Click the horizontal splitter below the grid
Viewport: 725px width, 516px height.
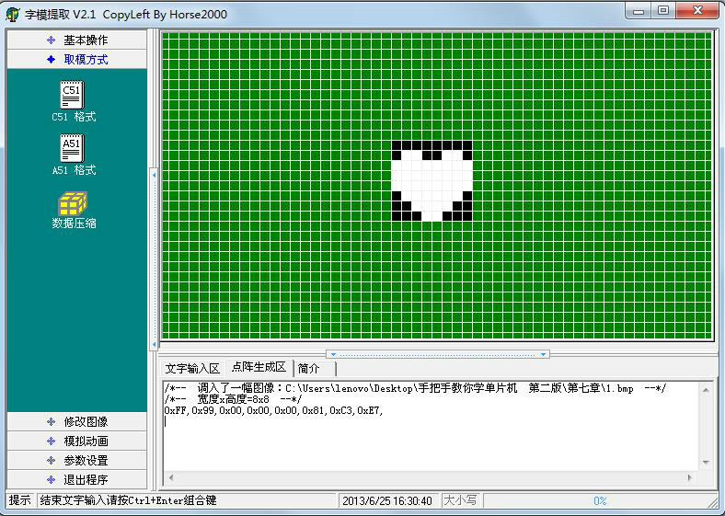[438, 353]
